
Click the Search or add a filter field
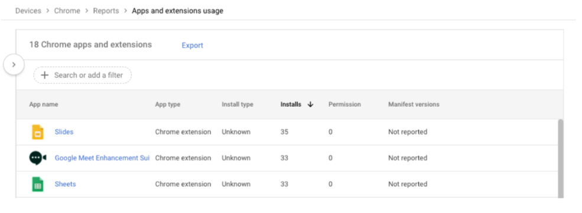[82, 75]
